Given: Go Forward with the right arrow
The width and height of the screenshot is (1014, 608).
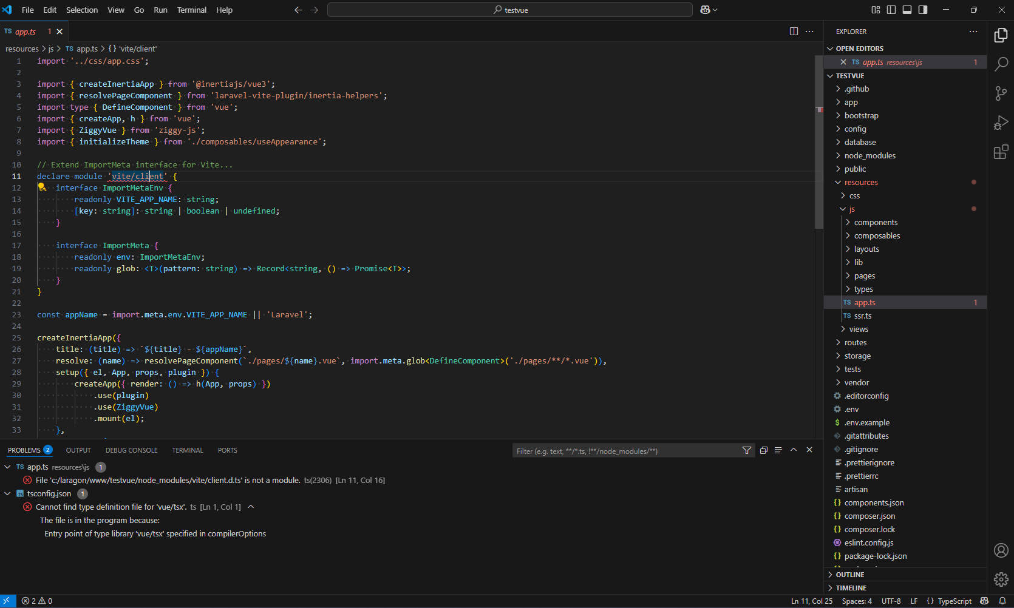Looking at the screenshot, I should pos(314,10).
